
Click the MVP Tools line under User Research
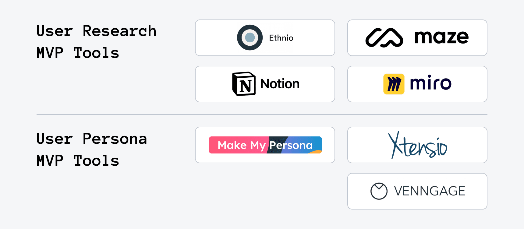[x=78, y=53]
